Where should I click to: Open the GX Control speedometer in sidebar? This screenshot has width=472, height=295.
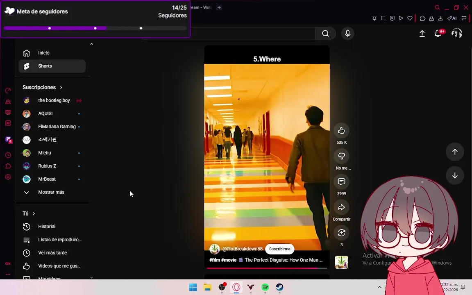click(8, 91)
